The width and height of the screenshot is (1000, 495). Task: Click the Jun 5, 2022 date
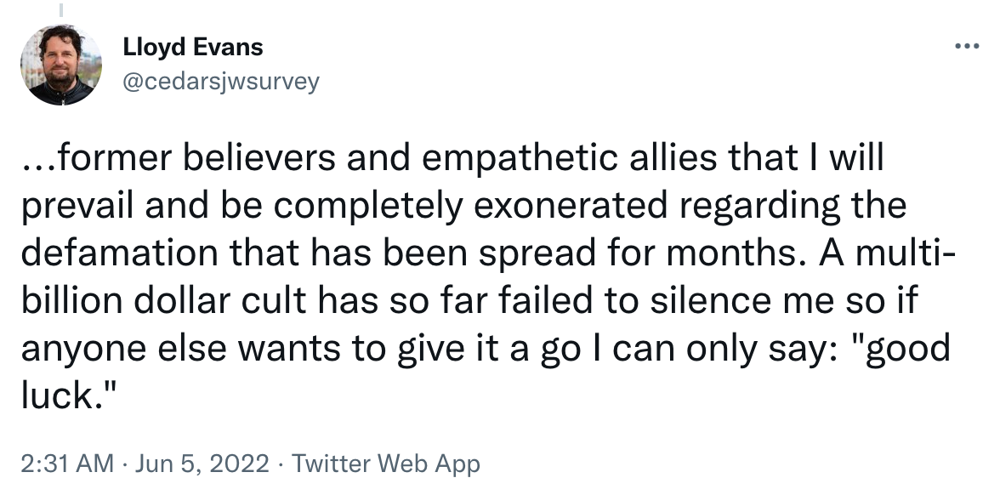click(202, 464)
